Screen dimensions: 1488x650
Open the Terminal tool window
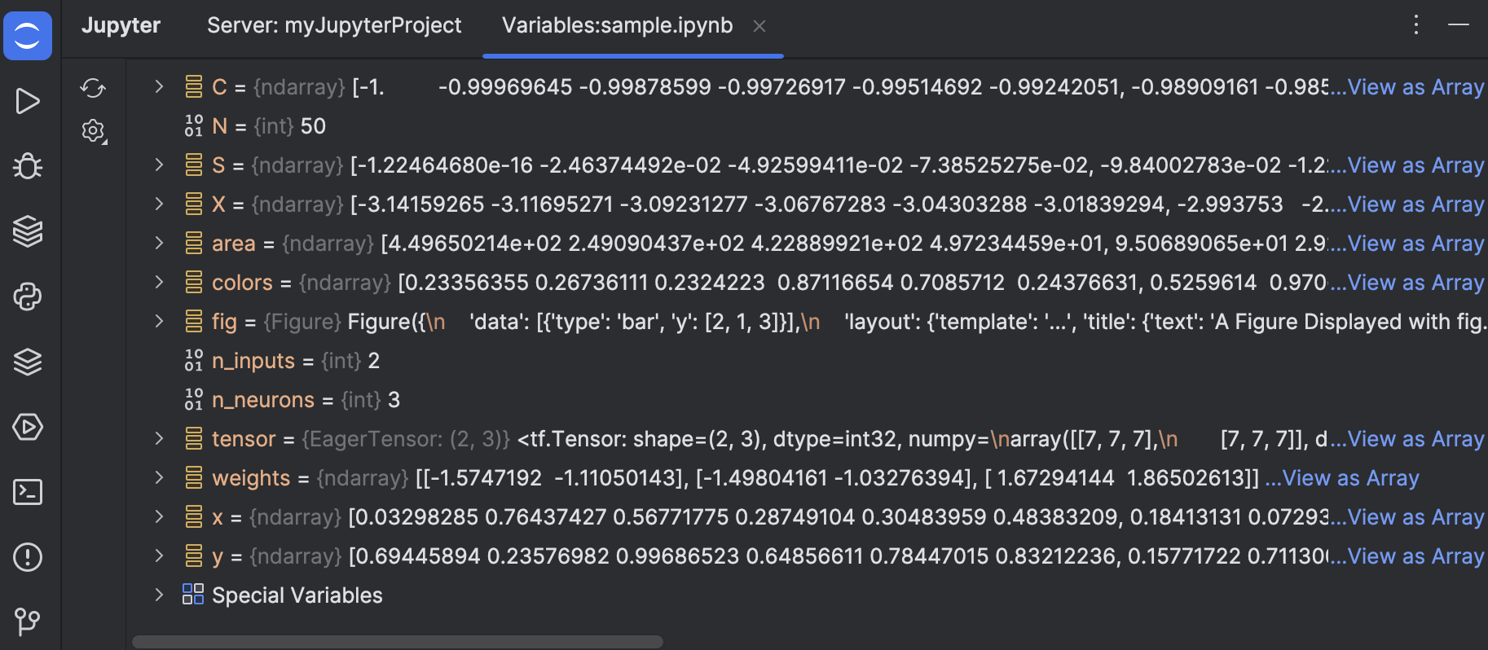coord(28,492)
